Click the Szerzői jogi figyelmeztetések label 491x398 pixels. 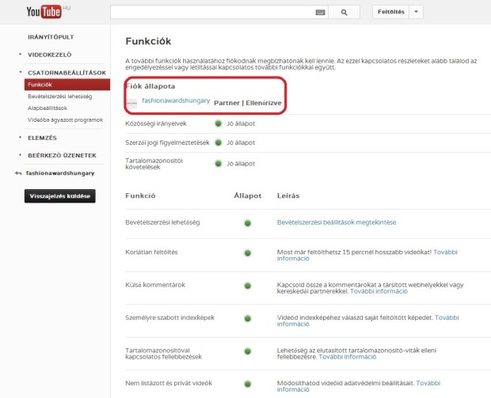(x=167, y=142)
